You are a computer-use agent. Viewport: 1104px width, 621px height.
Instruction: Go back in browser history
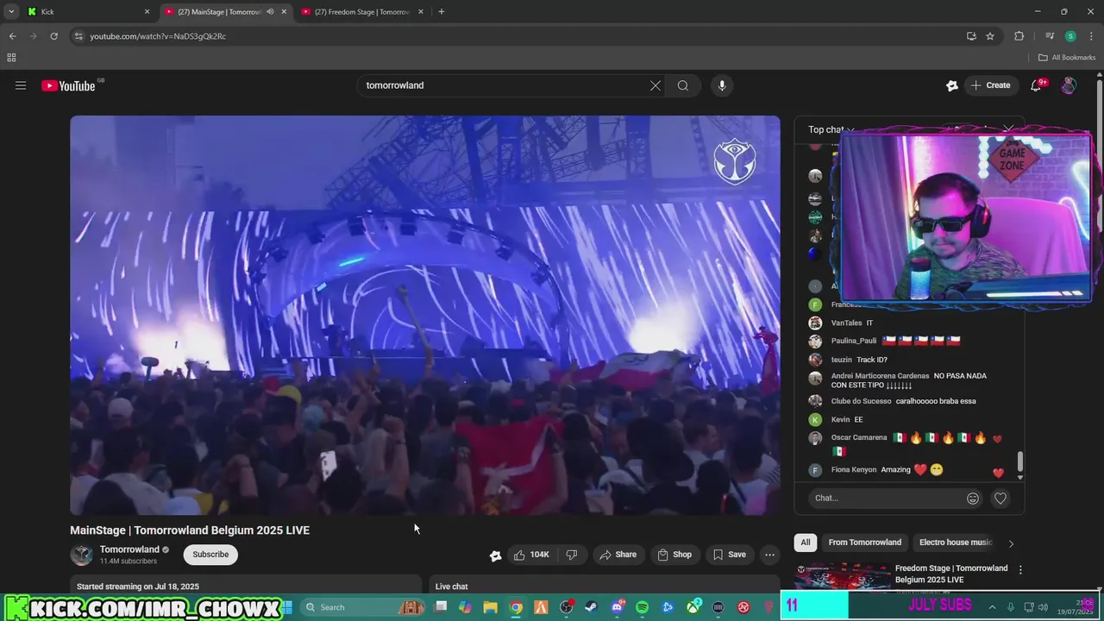[x=12, y=36]
